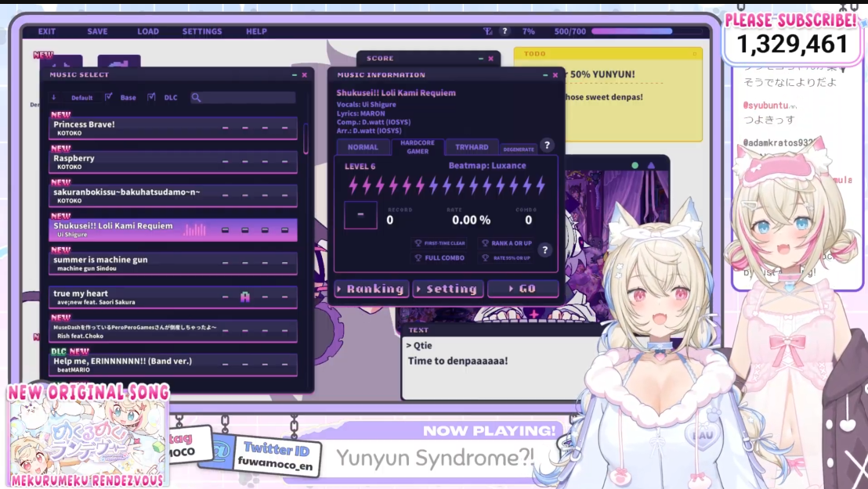Toggle the Base checkbox
This screenshot has width=868, height=489.
(108, 97)
